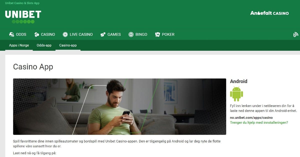Image resolution: width=300 pixels, height=157 pixels.
Task: Click the Casino chips icon
Action: pos(37,34)
